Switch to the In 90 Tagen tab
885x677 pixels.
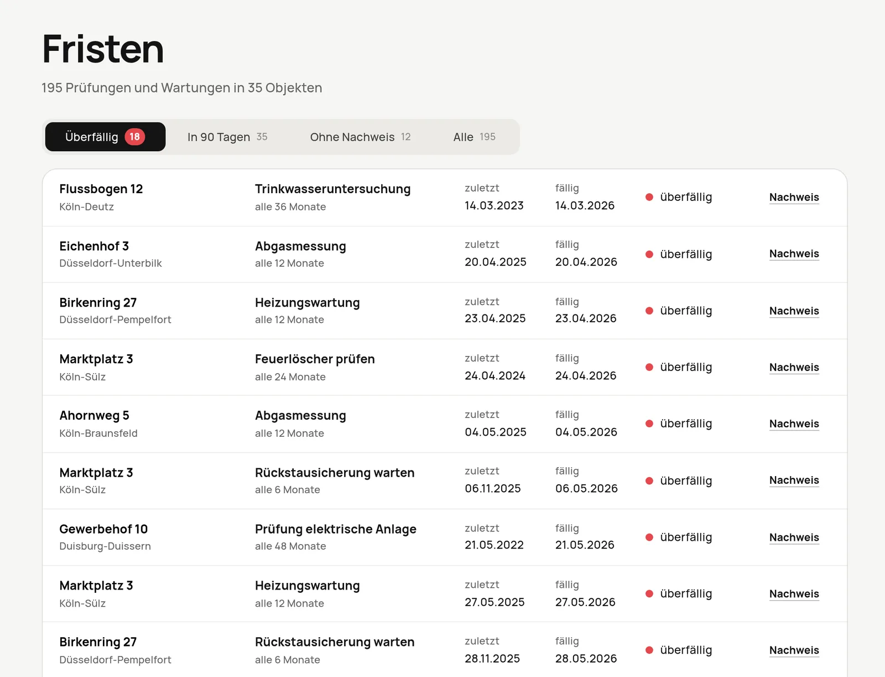point(227,137)
